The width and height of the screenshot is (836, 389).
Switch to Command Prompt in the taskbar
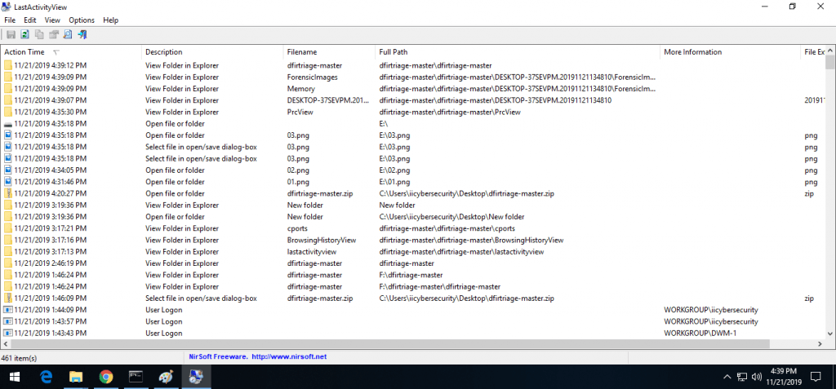point(136,378)
